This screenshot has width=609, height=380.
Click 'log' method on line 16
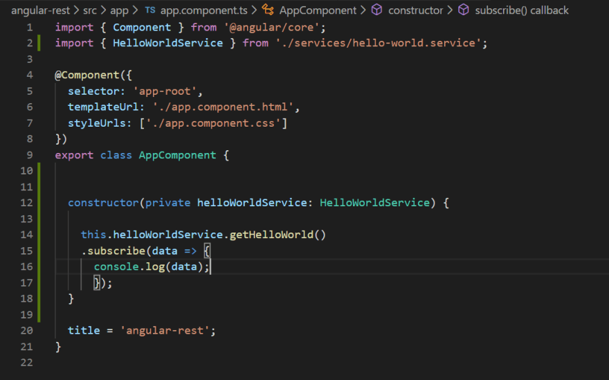point(155,266)
